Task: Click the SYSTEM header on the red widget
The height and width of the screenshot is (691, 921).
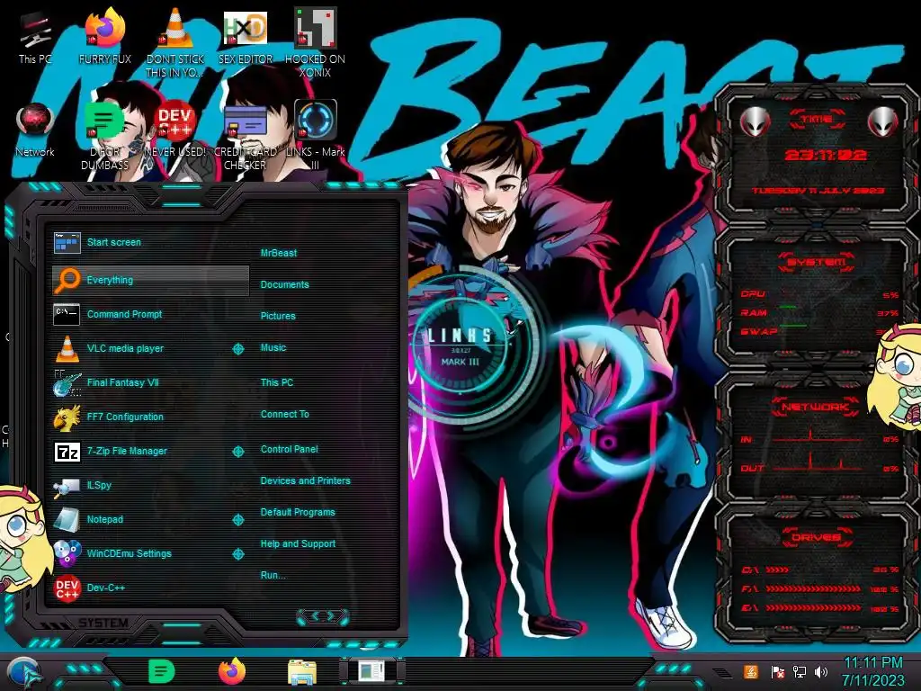Action: [817, 262]
